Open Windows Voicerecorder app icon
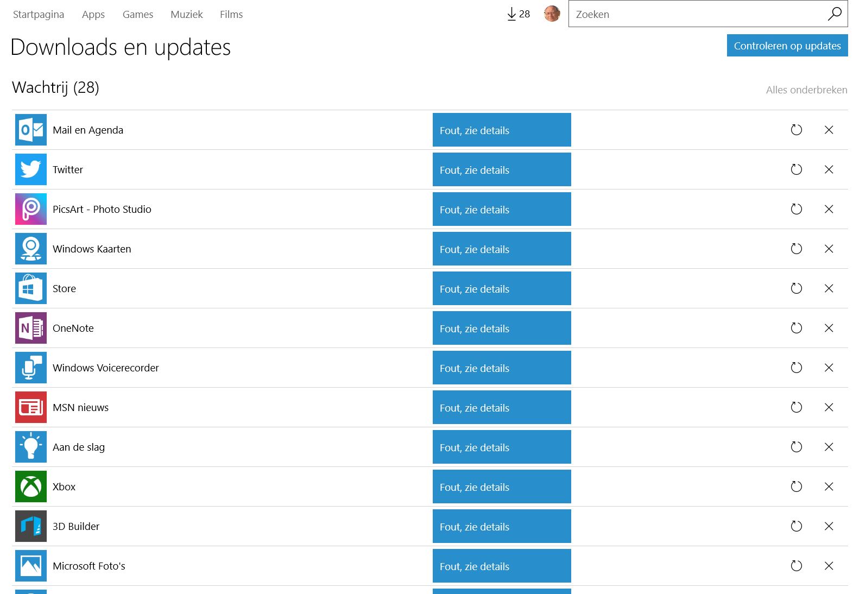 [x=31, y=368]
